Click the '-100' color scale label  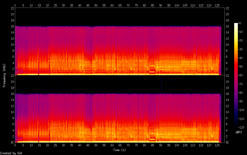click(241, 110)
